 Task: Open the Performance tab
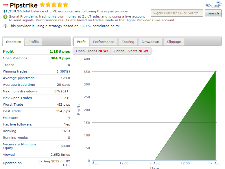click(x=104, y=42)
